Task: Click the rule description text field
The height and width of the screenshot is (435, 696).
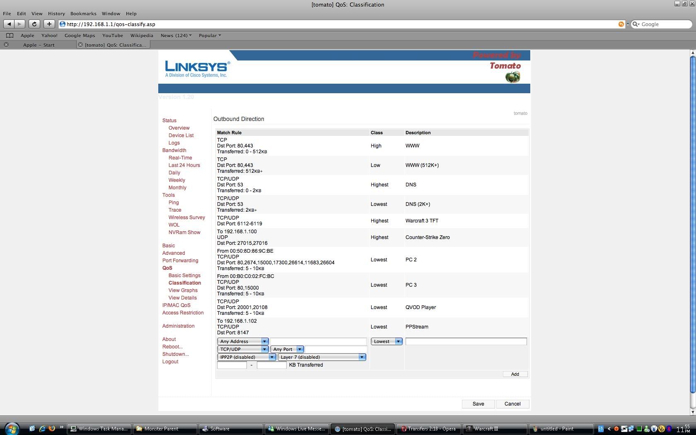Action: (x=466, y=341)
